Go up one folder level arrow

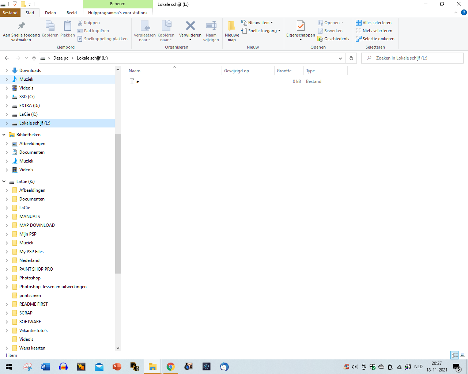click(x=34, y=58)
